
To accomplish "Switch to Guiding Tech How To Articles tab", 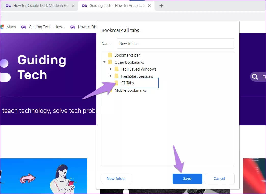I will tap(116, 6).
